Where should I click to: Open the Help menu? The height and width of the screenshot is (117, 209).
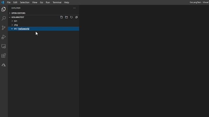tap(67, 2)
